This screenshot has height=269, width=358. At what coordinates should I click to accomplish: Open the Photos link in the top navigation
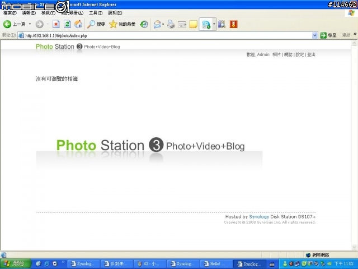click(276, 54)
